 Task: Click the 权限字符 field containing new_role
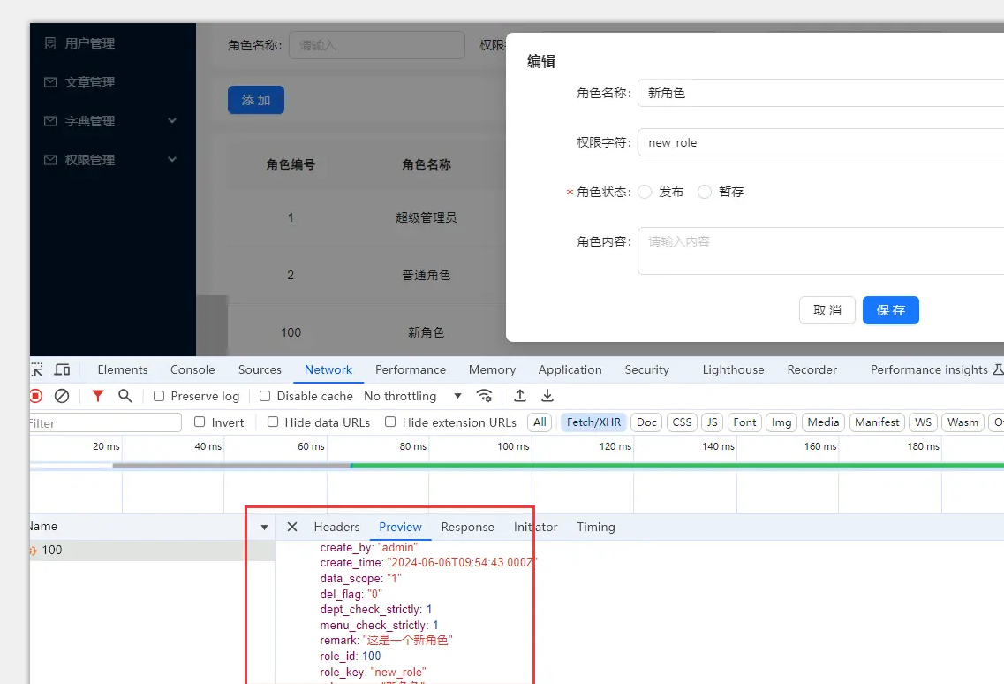[821, 142]
